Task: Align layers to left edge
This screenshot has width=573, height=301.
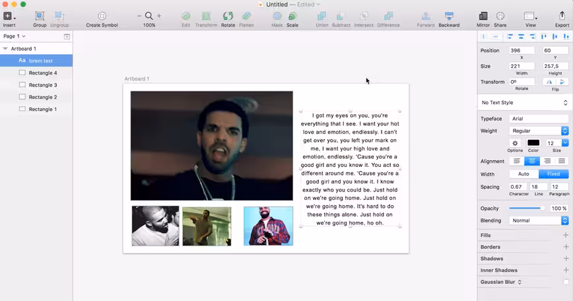Action: 510,36
